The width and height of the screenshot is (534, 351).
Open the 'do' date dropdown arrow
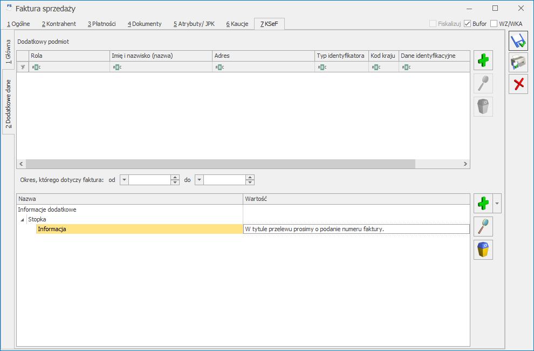coord(199,180)
